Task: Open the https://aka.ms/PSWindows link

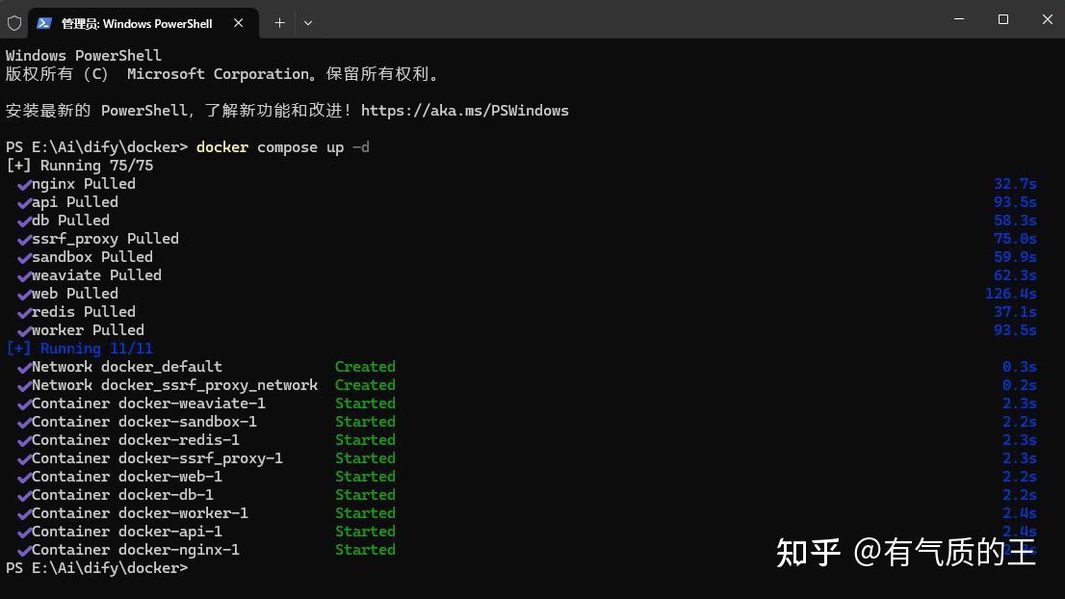Action: [465, 111]
